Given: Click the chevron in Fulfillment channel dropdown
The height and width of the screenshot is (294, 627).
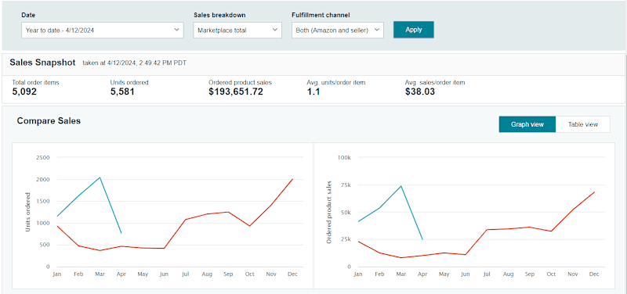Looking at the screenshot, I should pos(377,30).
